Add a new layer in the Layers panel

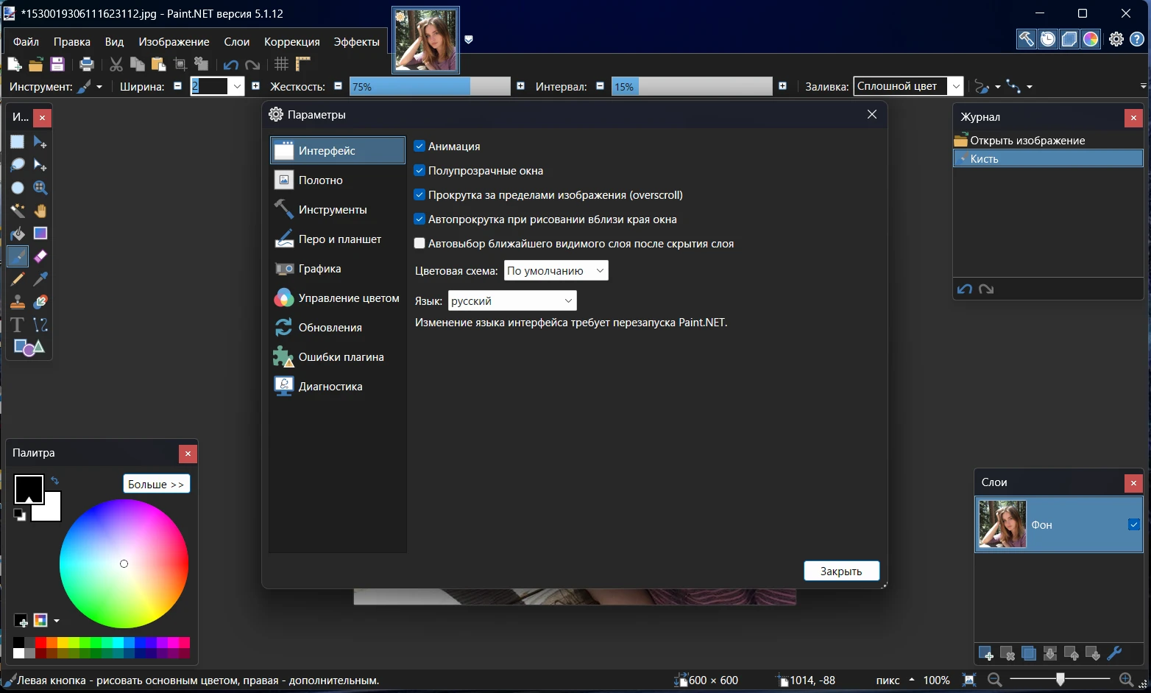(x=986, y=653)
